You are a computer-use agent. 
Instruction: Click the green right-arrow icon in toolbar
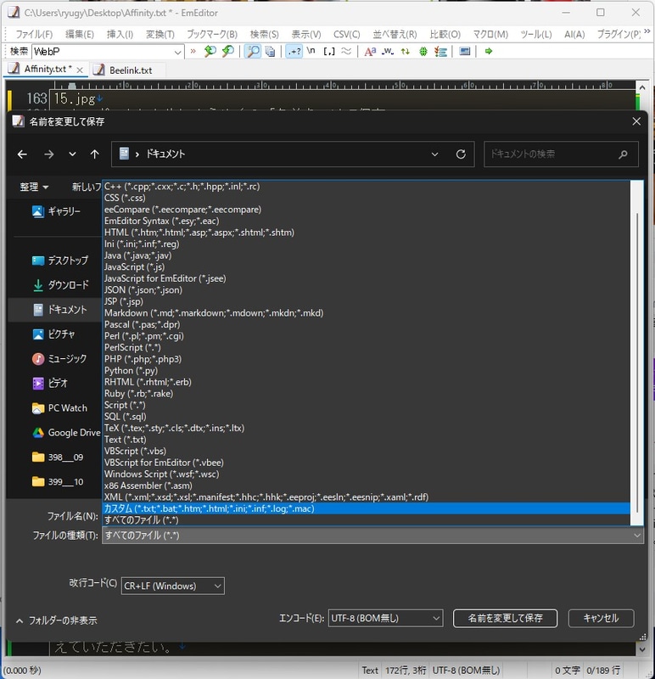(489, 52)
